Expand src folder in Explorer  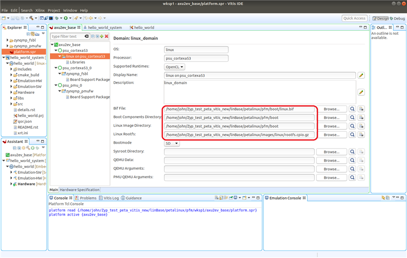(x=11, y=104)
